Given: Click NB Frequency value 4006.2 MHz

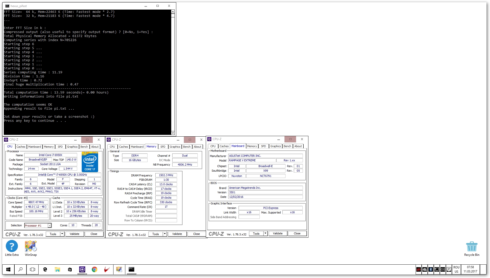Looking at the screenshot, I should click(185, 165).
